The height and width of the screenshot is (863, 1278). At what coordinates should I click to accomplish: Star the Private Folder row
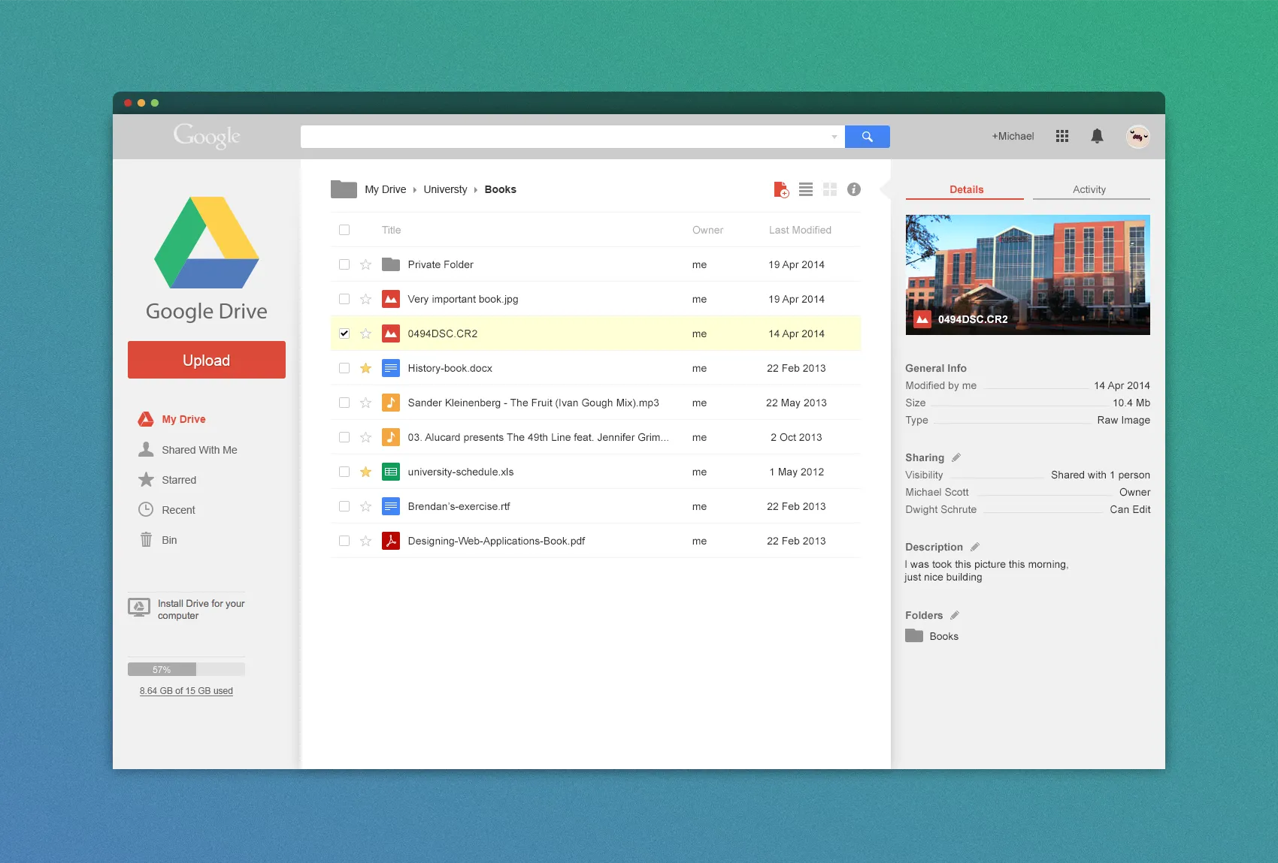pos(365,264)
